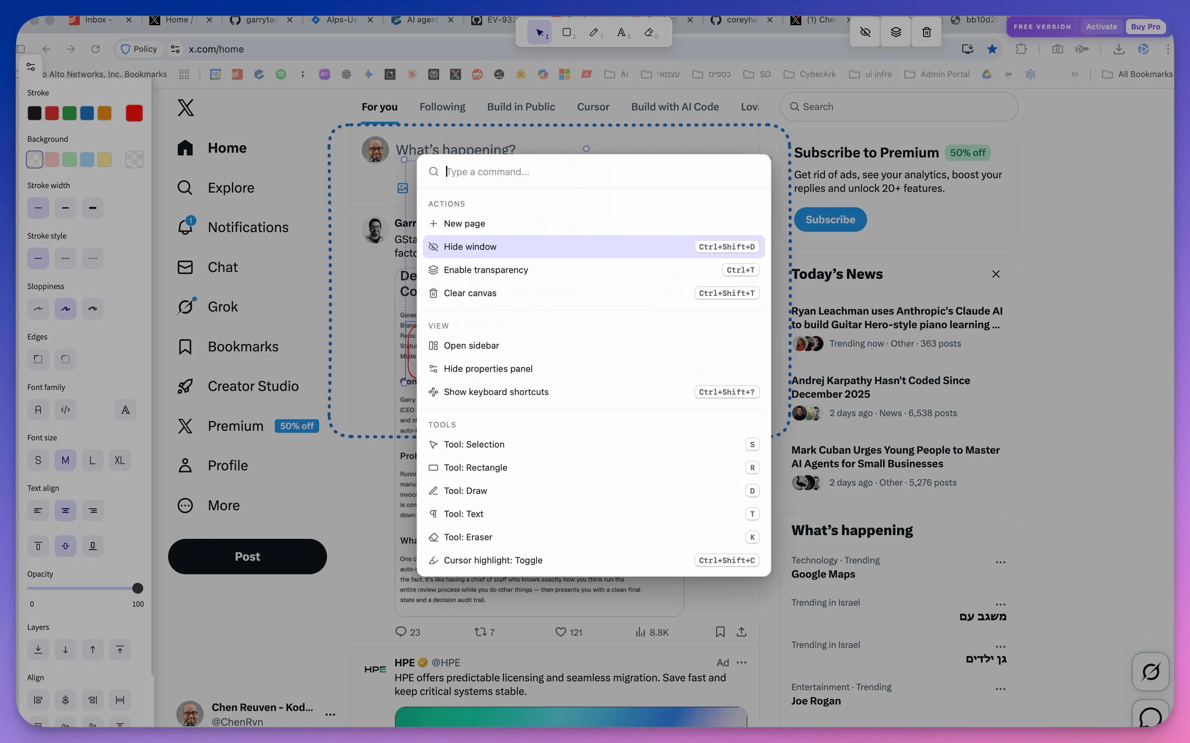Set text align to left
Image resolution: width=1190 pixels, height=743 pixels.
38,511
